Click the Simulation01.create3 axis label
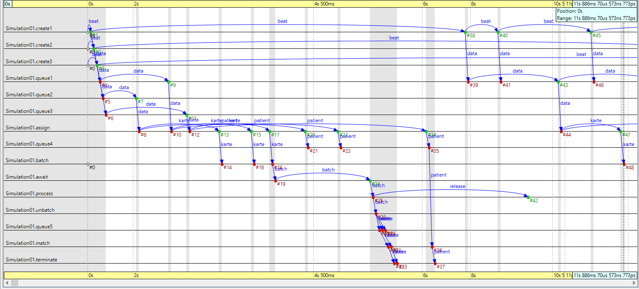 pyautogui.click(x=29, y=62)
